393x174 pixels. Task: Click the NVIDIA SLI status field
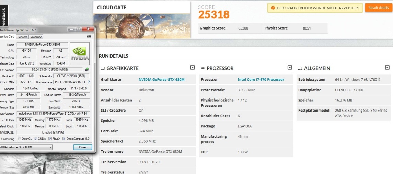coord(53,132)
